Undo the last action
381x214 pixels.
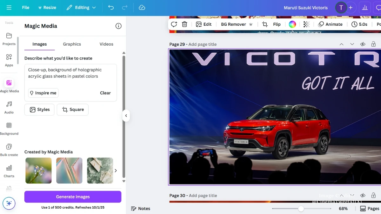(x=111, y=8)
